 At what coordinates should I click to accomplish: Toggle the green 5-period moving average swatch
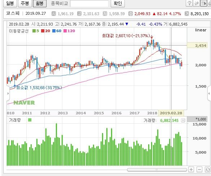pyautogui.click(x=34, y=31)
